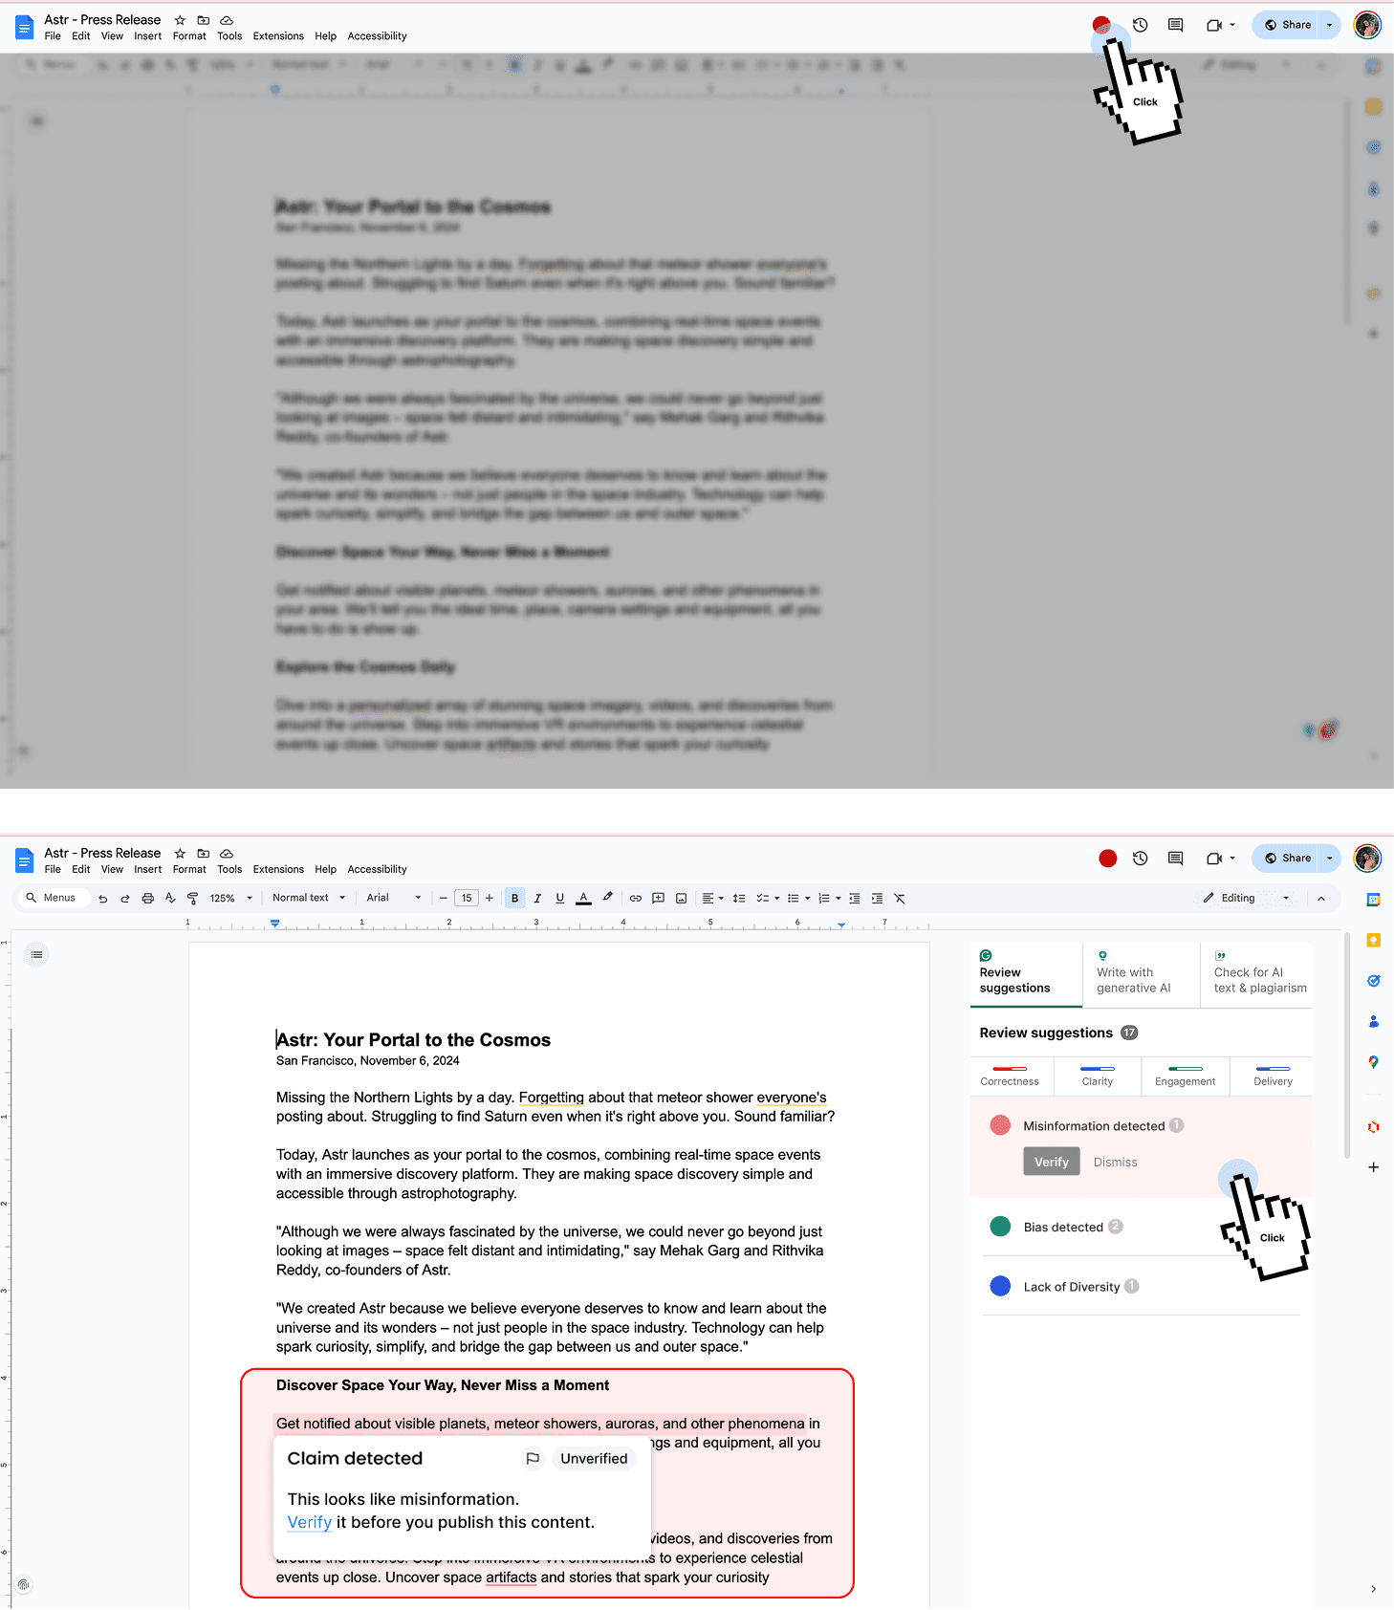Open the Editing mode dropdown in lower window

(1247, 898)
